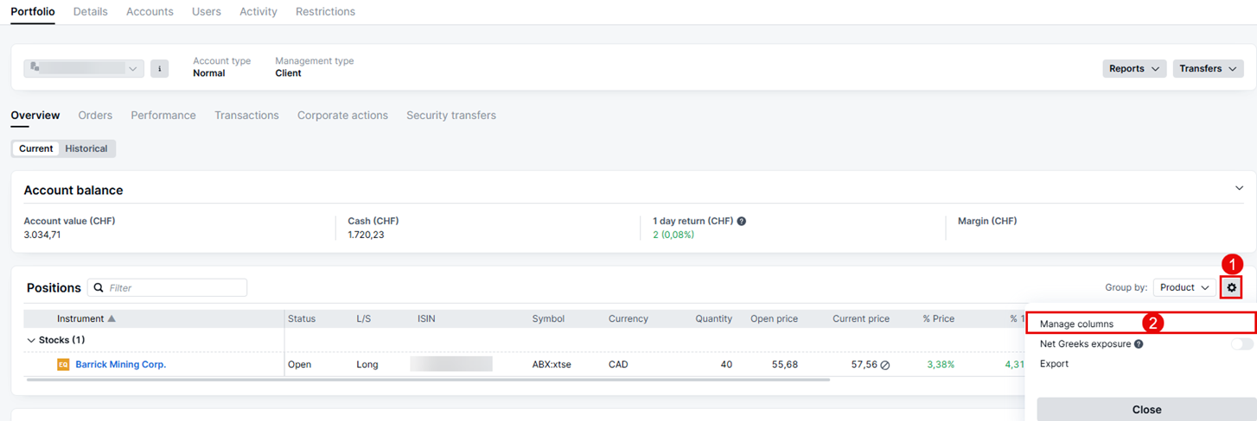
Task: Click the Instrument sort arrow icon
Action: coord(112,318)
